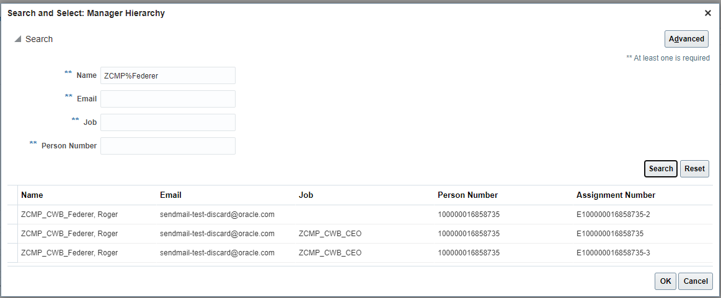
Task: Focus the Email input field
Action: tap(167, 99)
